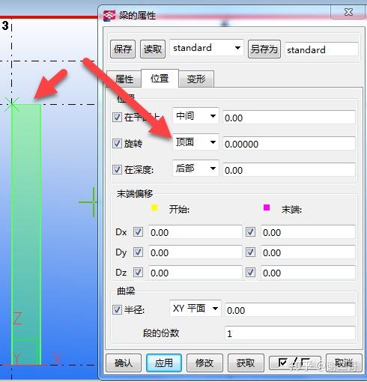Click the 另存为 button
This screenshot has height=382, width=367.
[264, 49]
